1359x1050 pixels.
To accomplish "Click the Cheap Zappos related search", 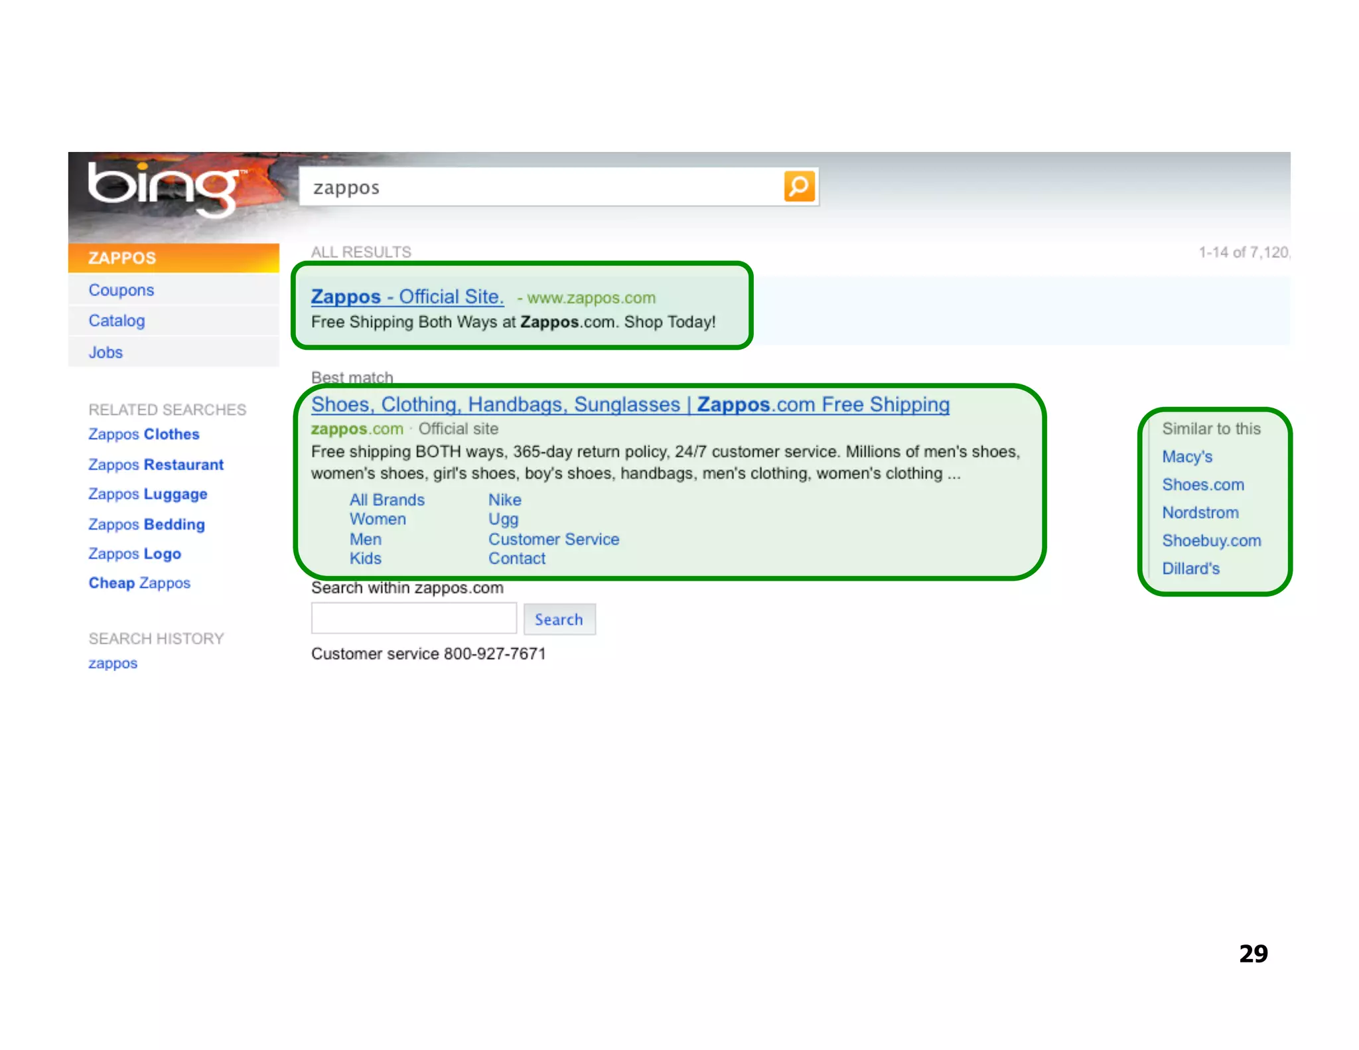I will [139, 583].
